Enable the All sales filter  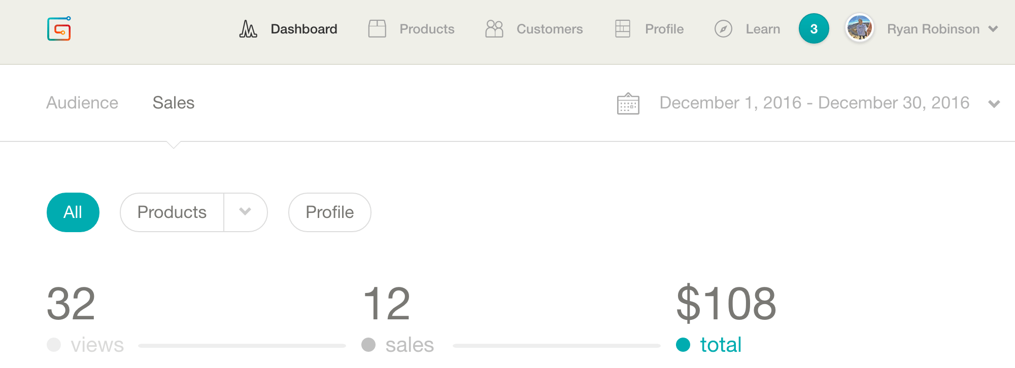pyautogui.click(x=73, y=212)
